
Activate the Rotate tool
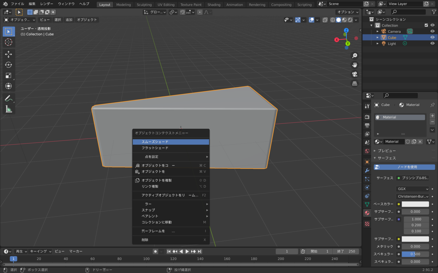point(8,65)
